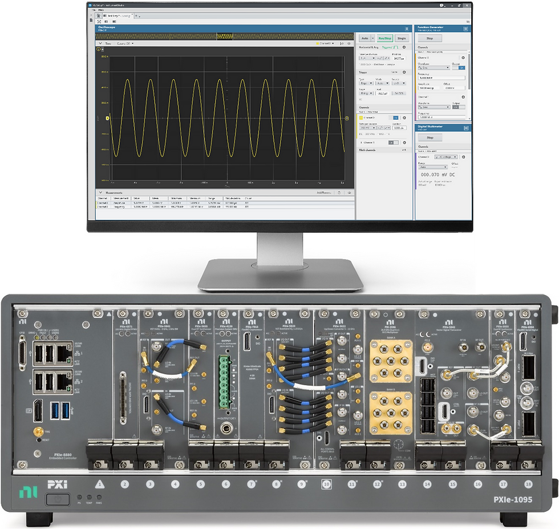559x529 pixels.
Task: Click trigger Level input field
Action: point(383,93)
